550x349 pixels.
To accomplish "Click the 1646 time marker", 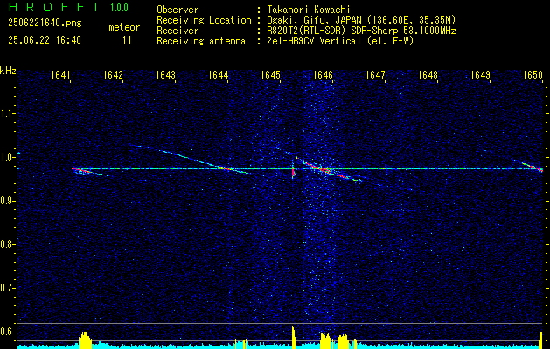I will pos(323,74).
